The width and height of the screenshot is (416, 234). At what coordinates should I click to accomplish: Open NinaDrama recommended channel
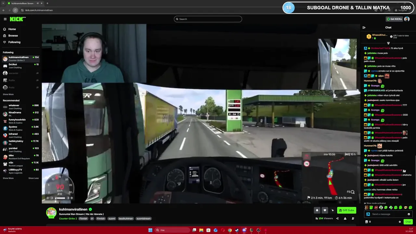click(x=21, y=114)
